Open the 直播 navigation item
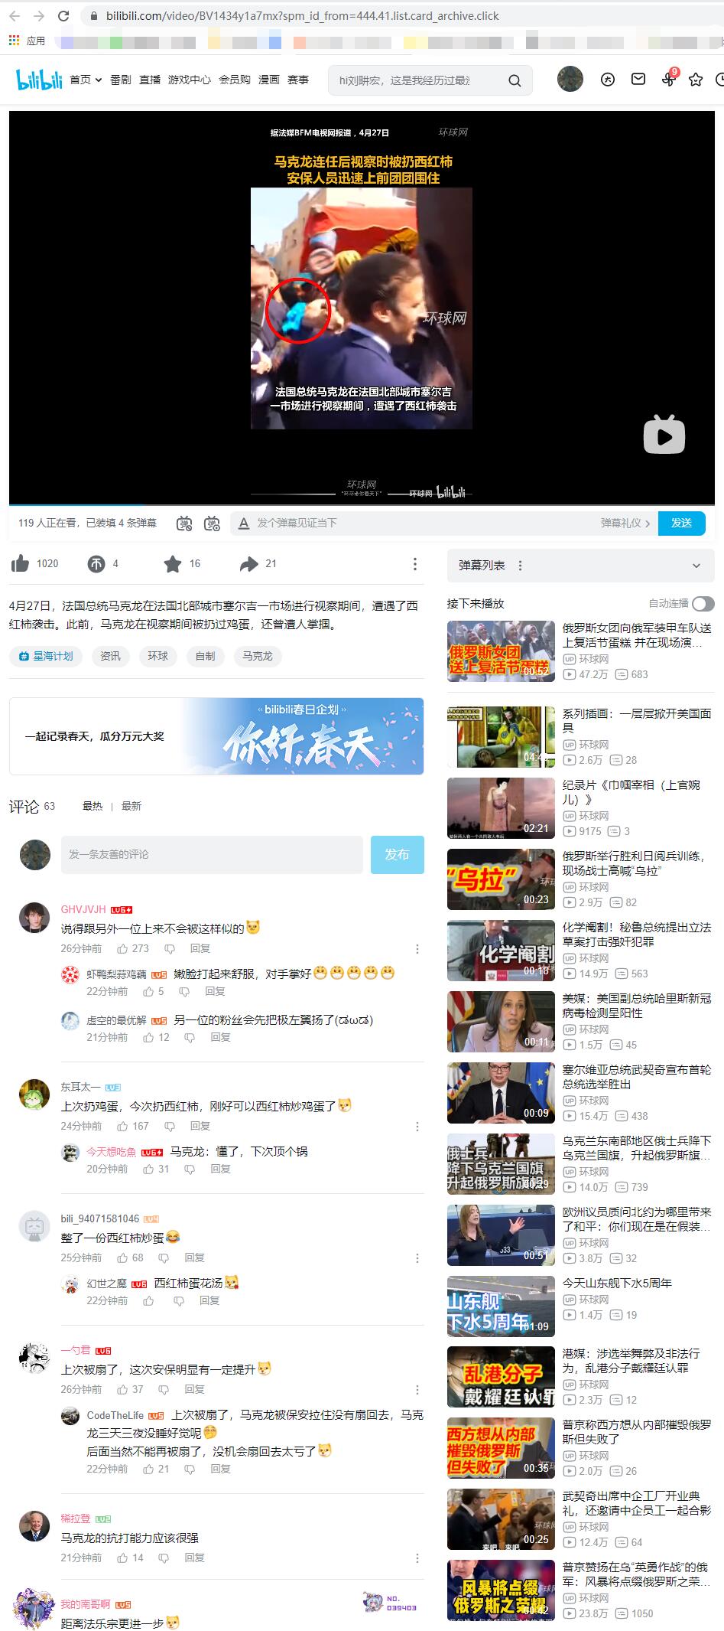Viewport: 724px width, 1631px height. click(x=150, y=80)
